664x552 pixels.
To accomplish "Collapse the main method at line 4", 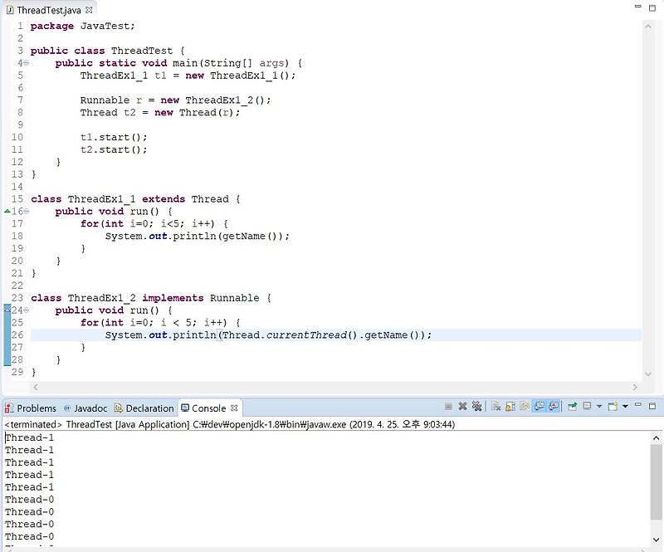I will coord(27,63).
